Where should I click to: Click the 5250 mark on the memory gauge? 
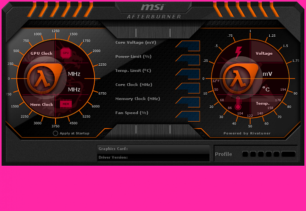(x=86, y=117)
